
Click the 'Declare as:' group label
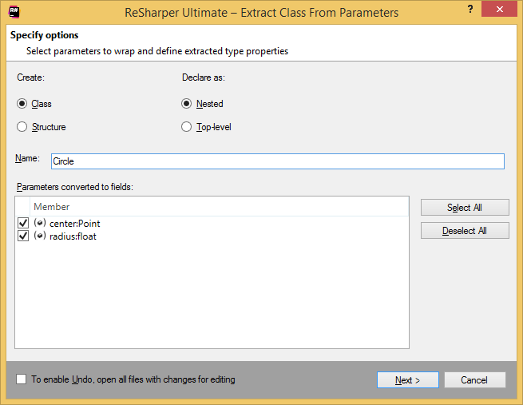204,77
